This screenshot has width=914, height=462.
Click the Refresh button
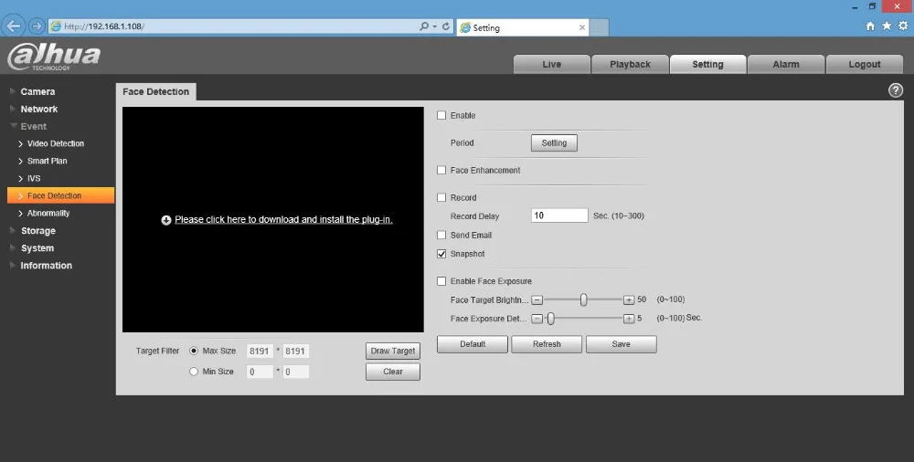click(x=547, y=344)
